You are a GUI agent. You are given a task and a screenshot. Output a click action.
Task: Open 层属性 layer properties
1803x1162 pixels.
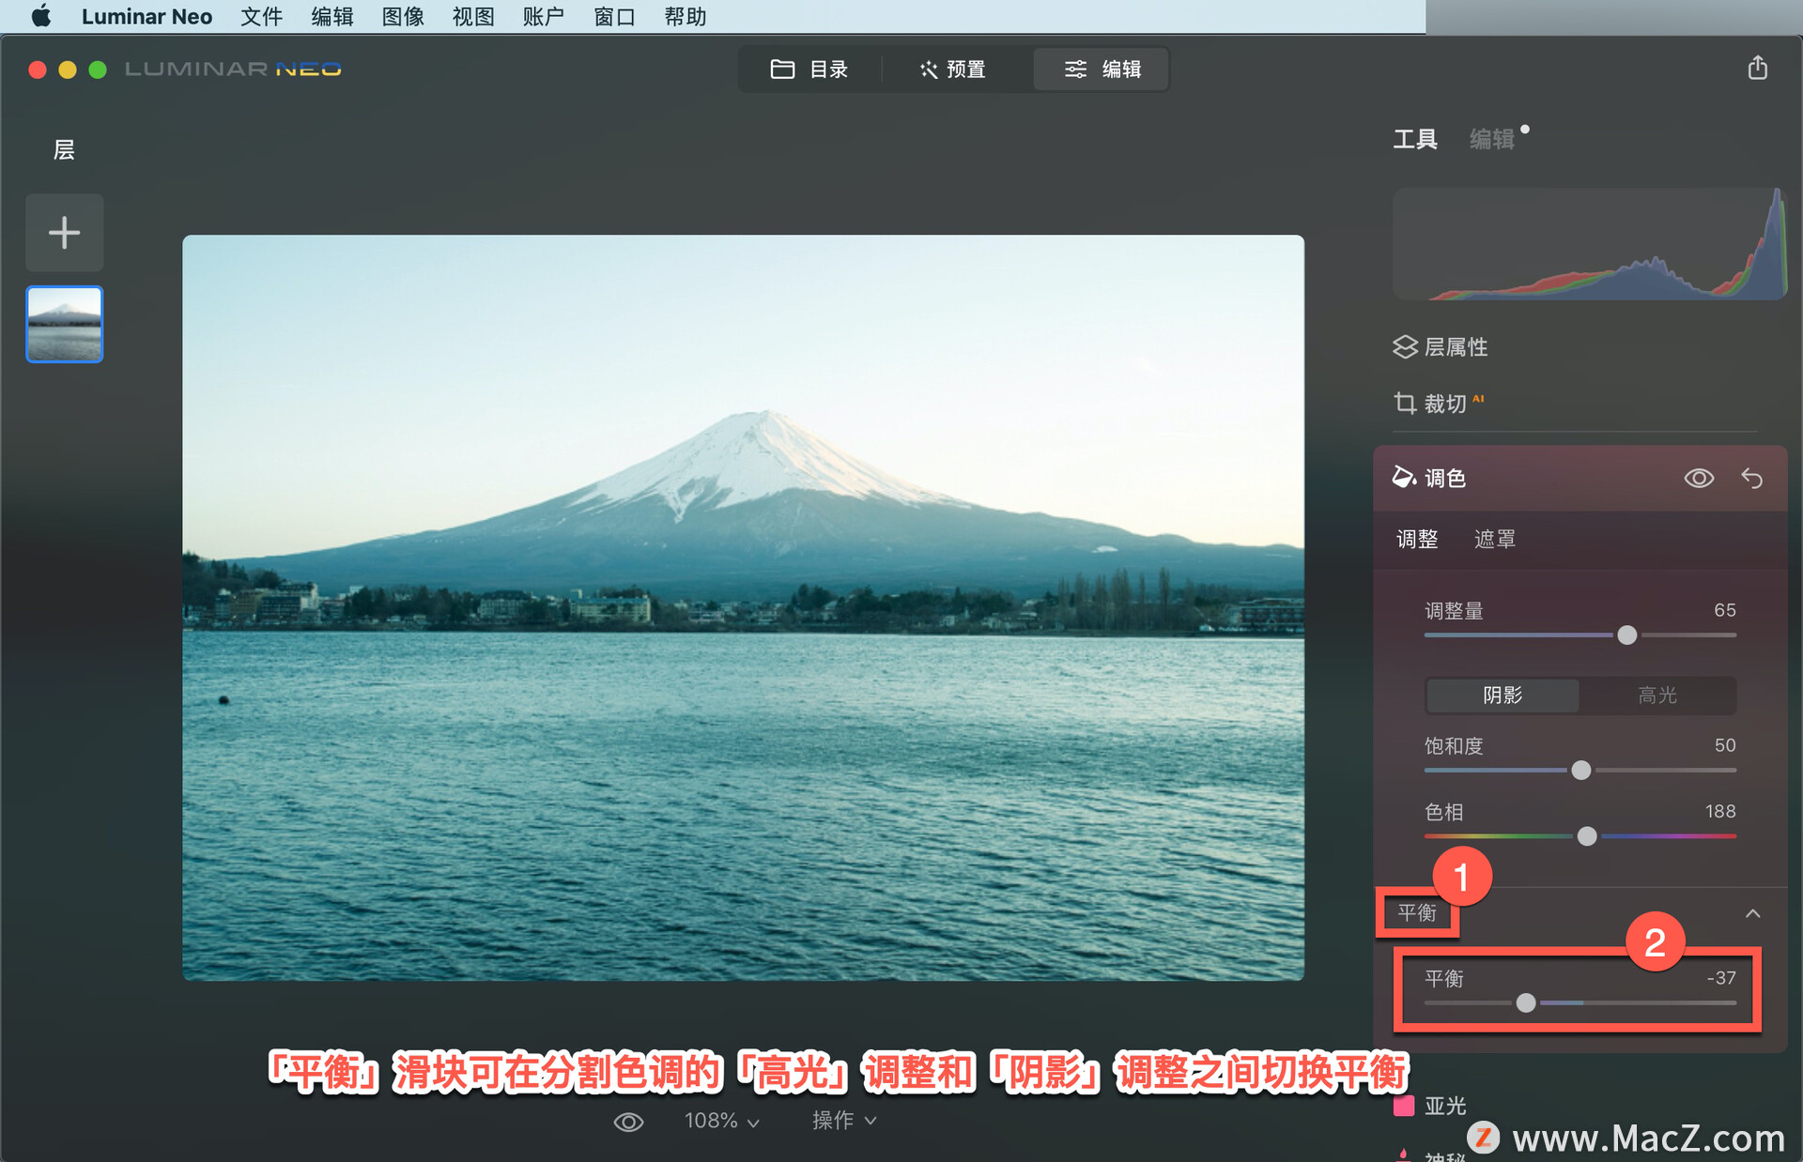pyautogui.click(x=1441, y=347)
